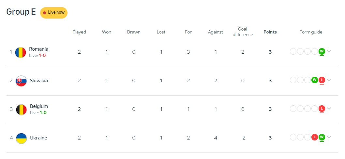The image size is (345, 159).
Task: Click Slovakia's red L form badge
Action: coord(322,80)
